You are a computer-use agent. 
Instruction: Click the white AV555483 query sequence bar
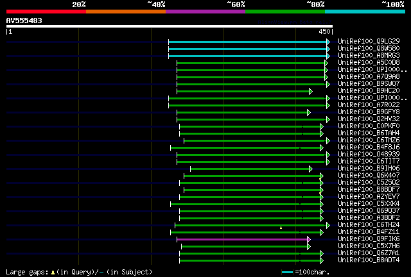pyautogui.click(x=170, y=26)
